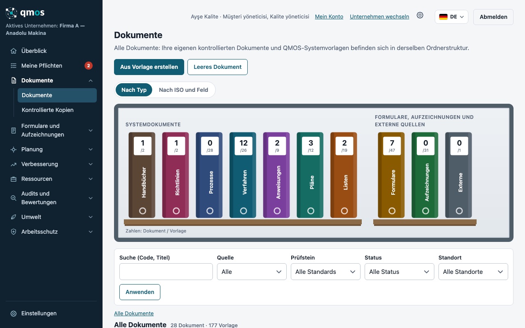Click the Dokumente file icon in sidebar
This screenshot has height=328, width=525.
tap(14, 80)
